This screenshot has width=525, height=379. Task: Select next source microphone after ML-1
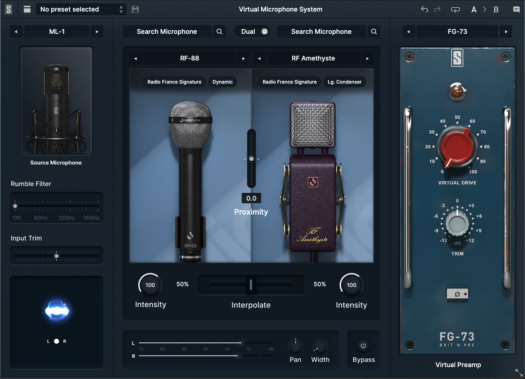tap(97, 31)
